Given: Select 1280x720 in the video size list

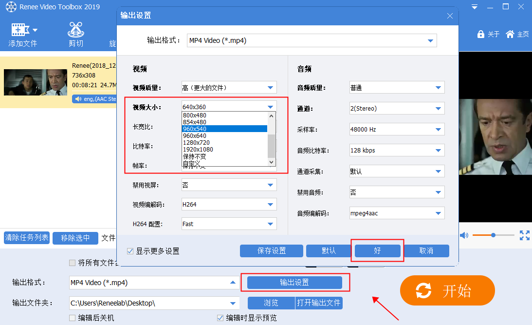Looking at the screenshot, I should (198, 142).
